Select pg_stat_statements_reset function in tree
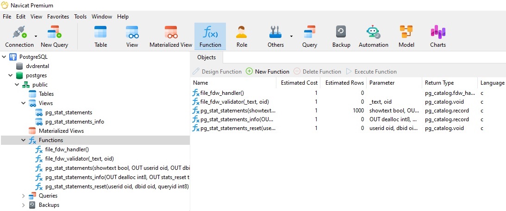 point(117,186)
